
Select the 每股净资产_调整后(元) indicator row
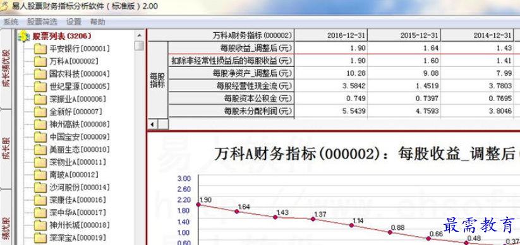pyautogui.click(x=231, y=73)
